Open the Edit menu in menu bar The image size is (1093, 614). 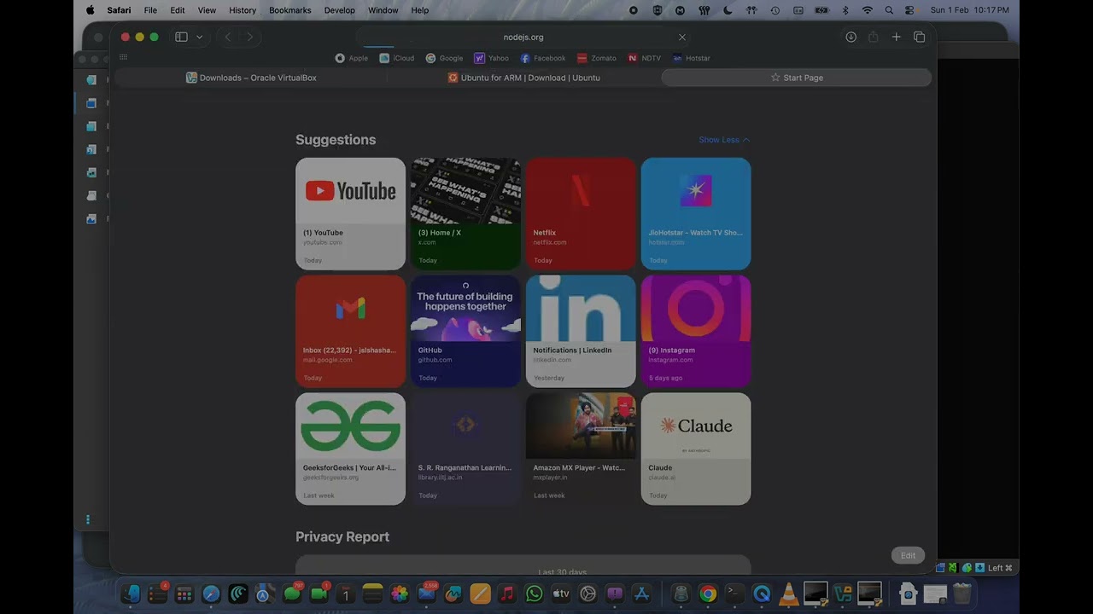pos(178,10)
